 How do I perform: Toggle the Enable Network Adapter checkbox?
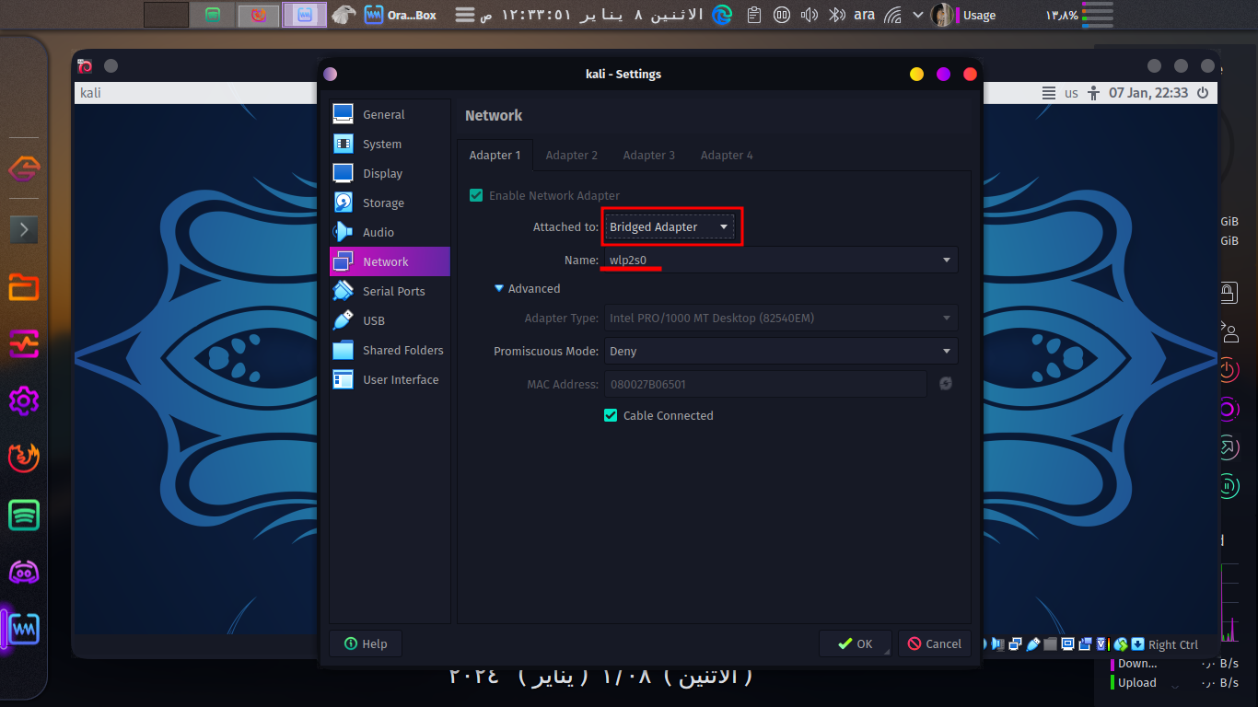[476, 195]
